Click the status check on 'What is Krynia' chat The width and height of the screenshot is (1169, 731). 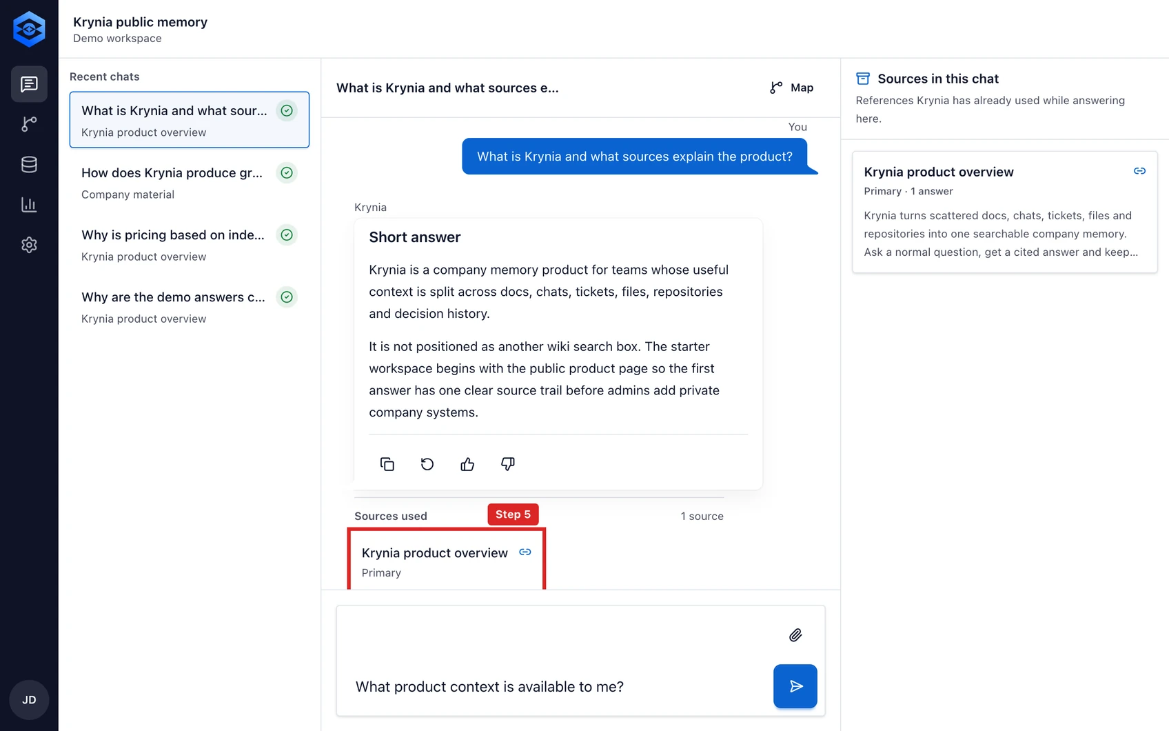coord(287,110)
